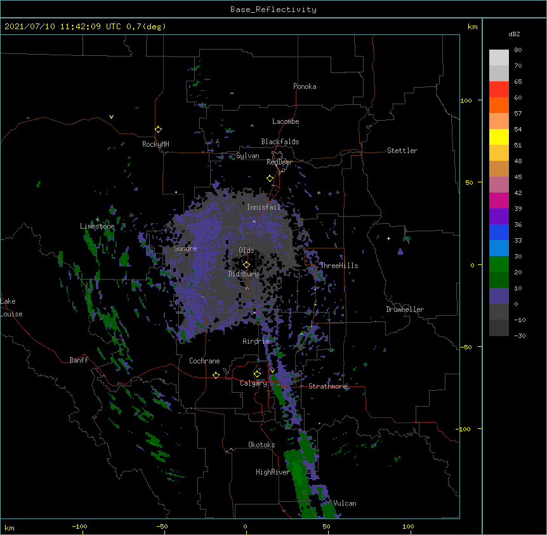
Task: Click the Vulcan town label
Action: [x=345, y=503]
